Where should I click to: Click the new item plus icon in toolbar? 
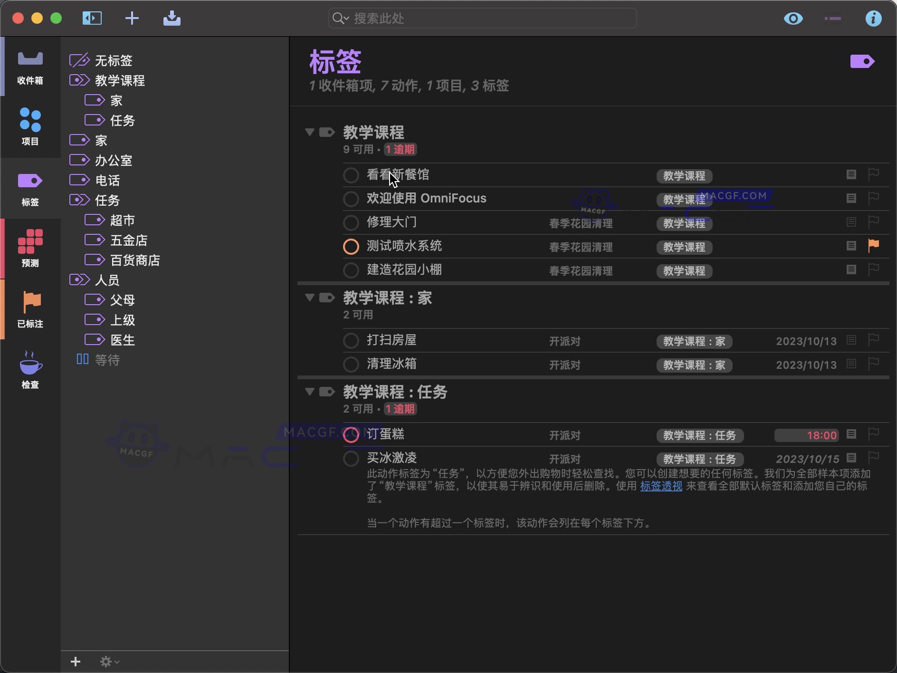coord(132,18)
